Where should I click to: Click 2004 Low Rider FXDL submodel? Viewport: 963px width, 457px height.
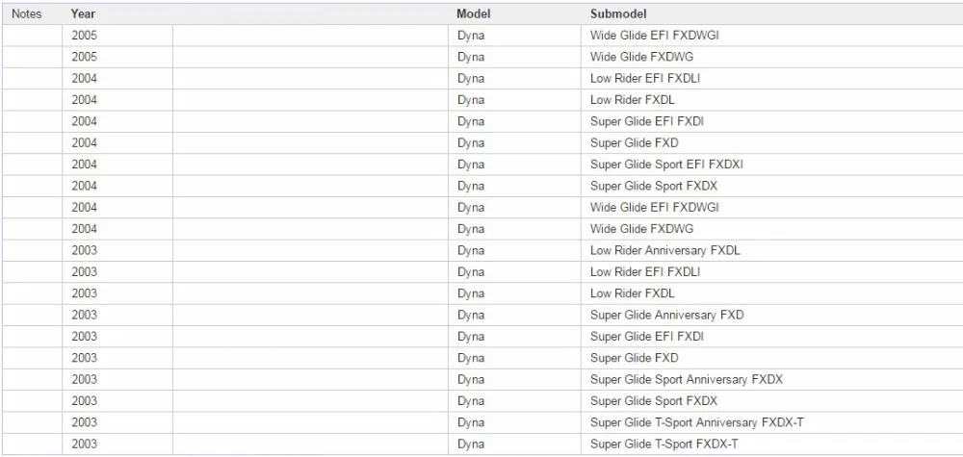click(633, 100)
